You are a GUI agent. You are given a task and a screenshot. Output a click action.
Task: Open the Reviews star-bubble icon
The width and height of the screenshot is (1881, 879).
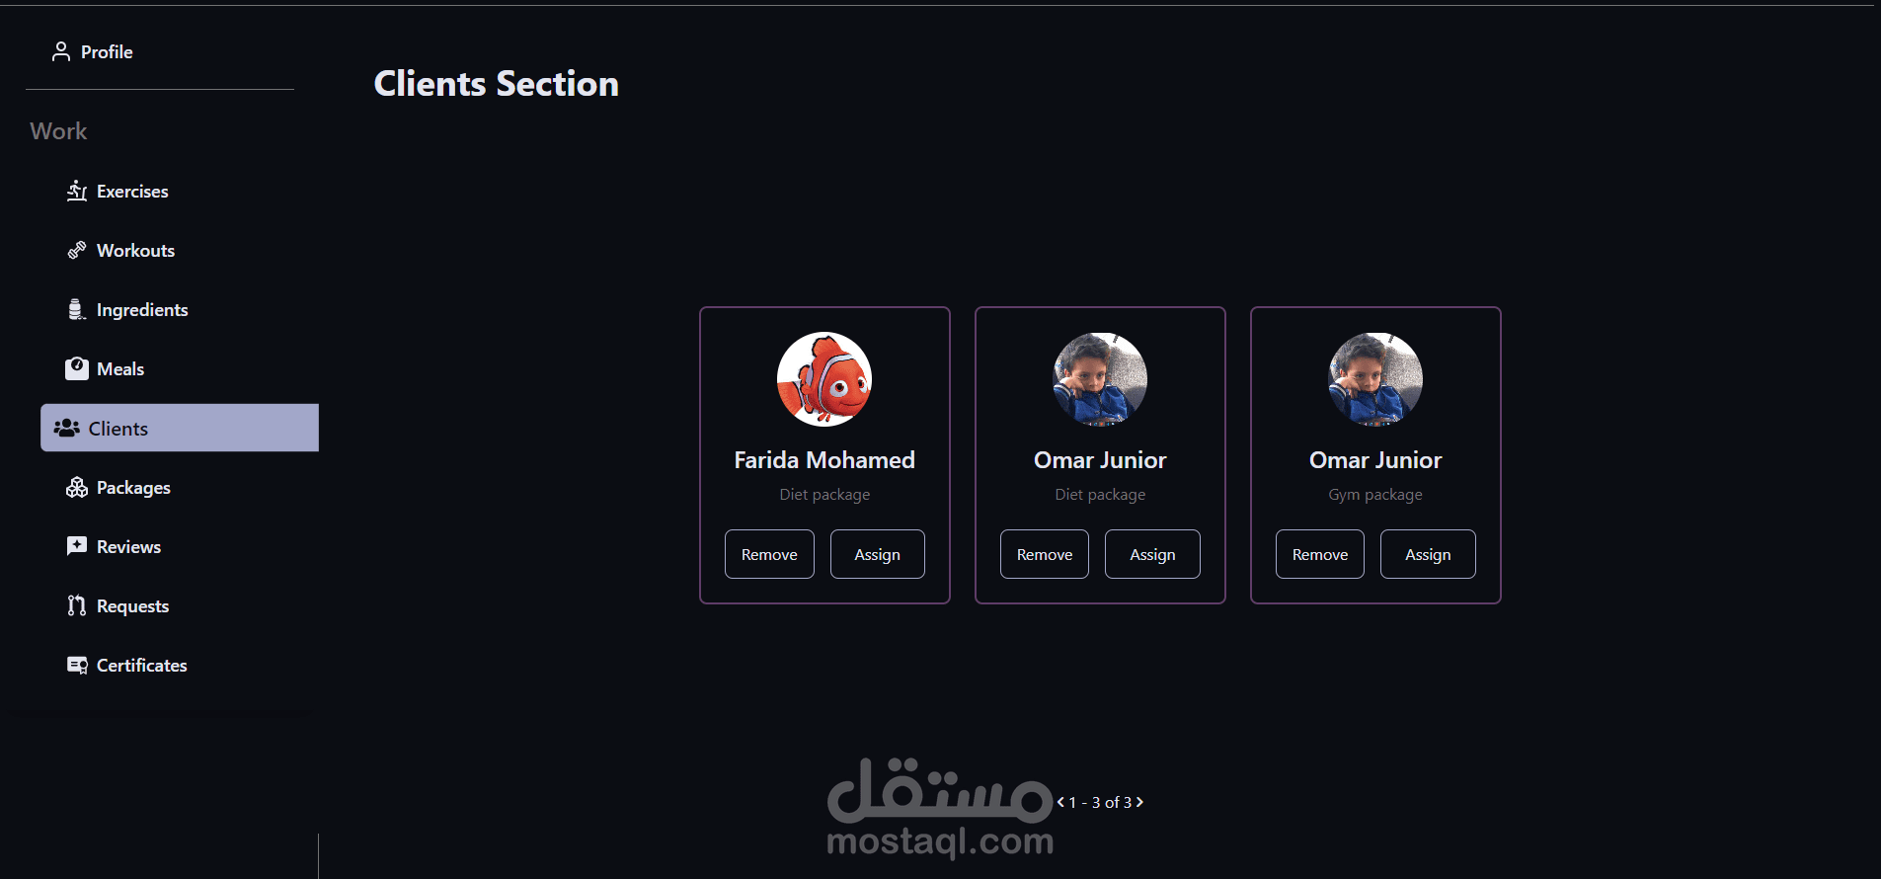pyautogui.click(x=77, y=546)
